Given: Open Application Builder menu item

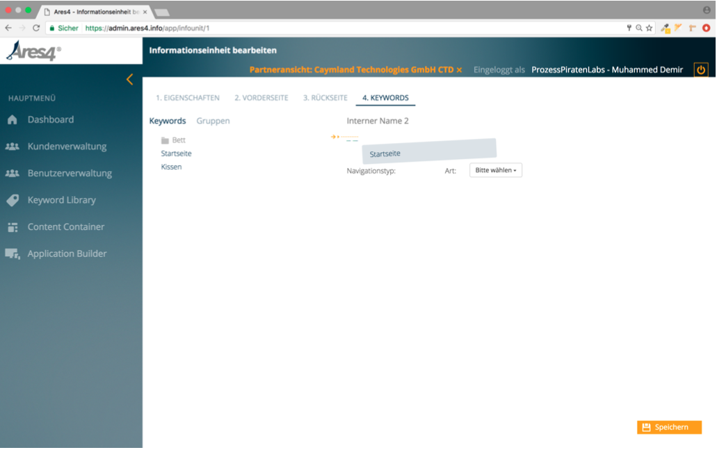Looking at the screenshot, I should 67,253.
